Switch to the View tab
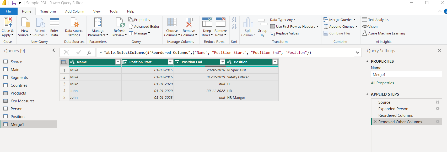 (x=97, y=11)
